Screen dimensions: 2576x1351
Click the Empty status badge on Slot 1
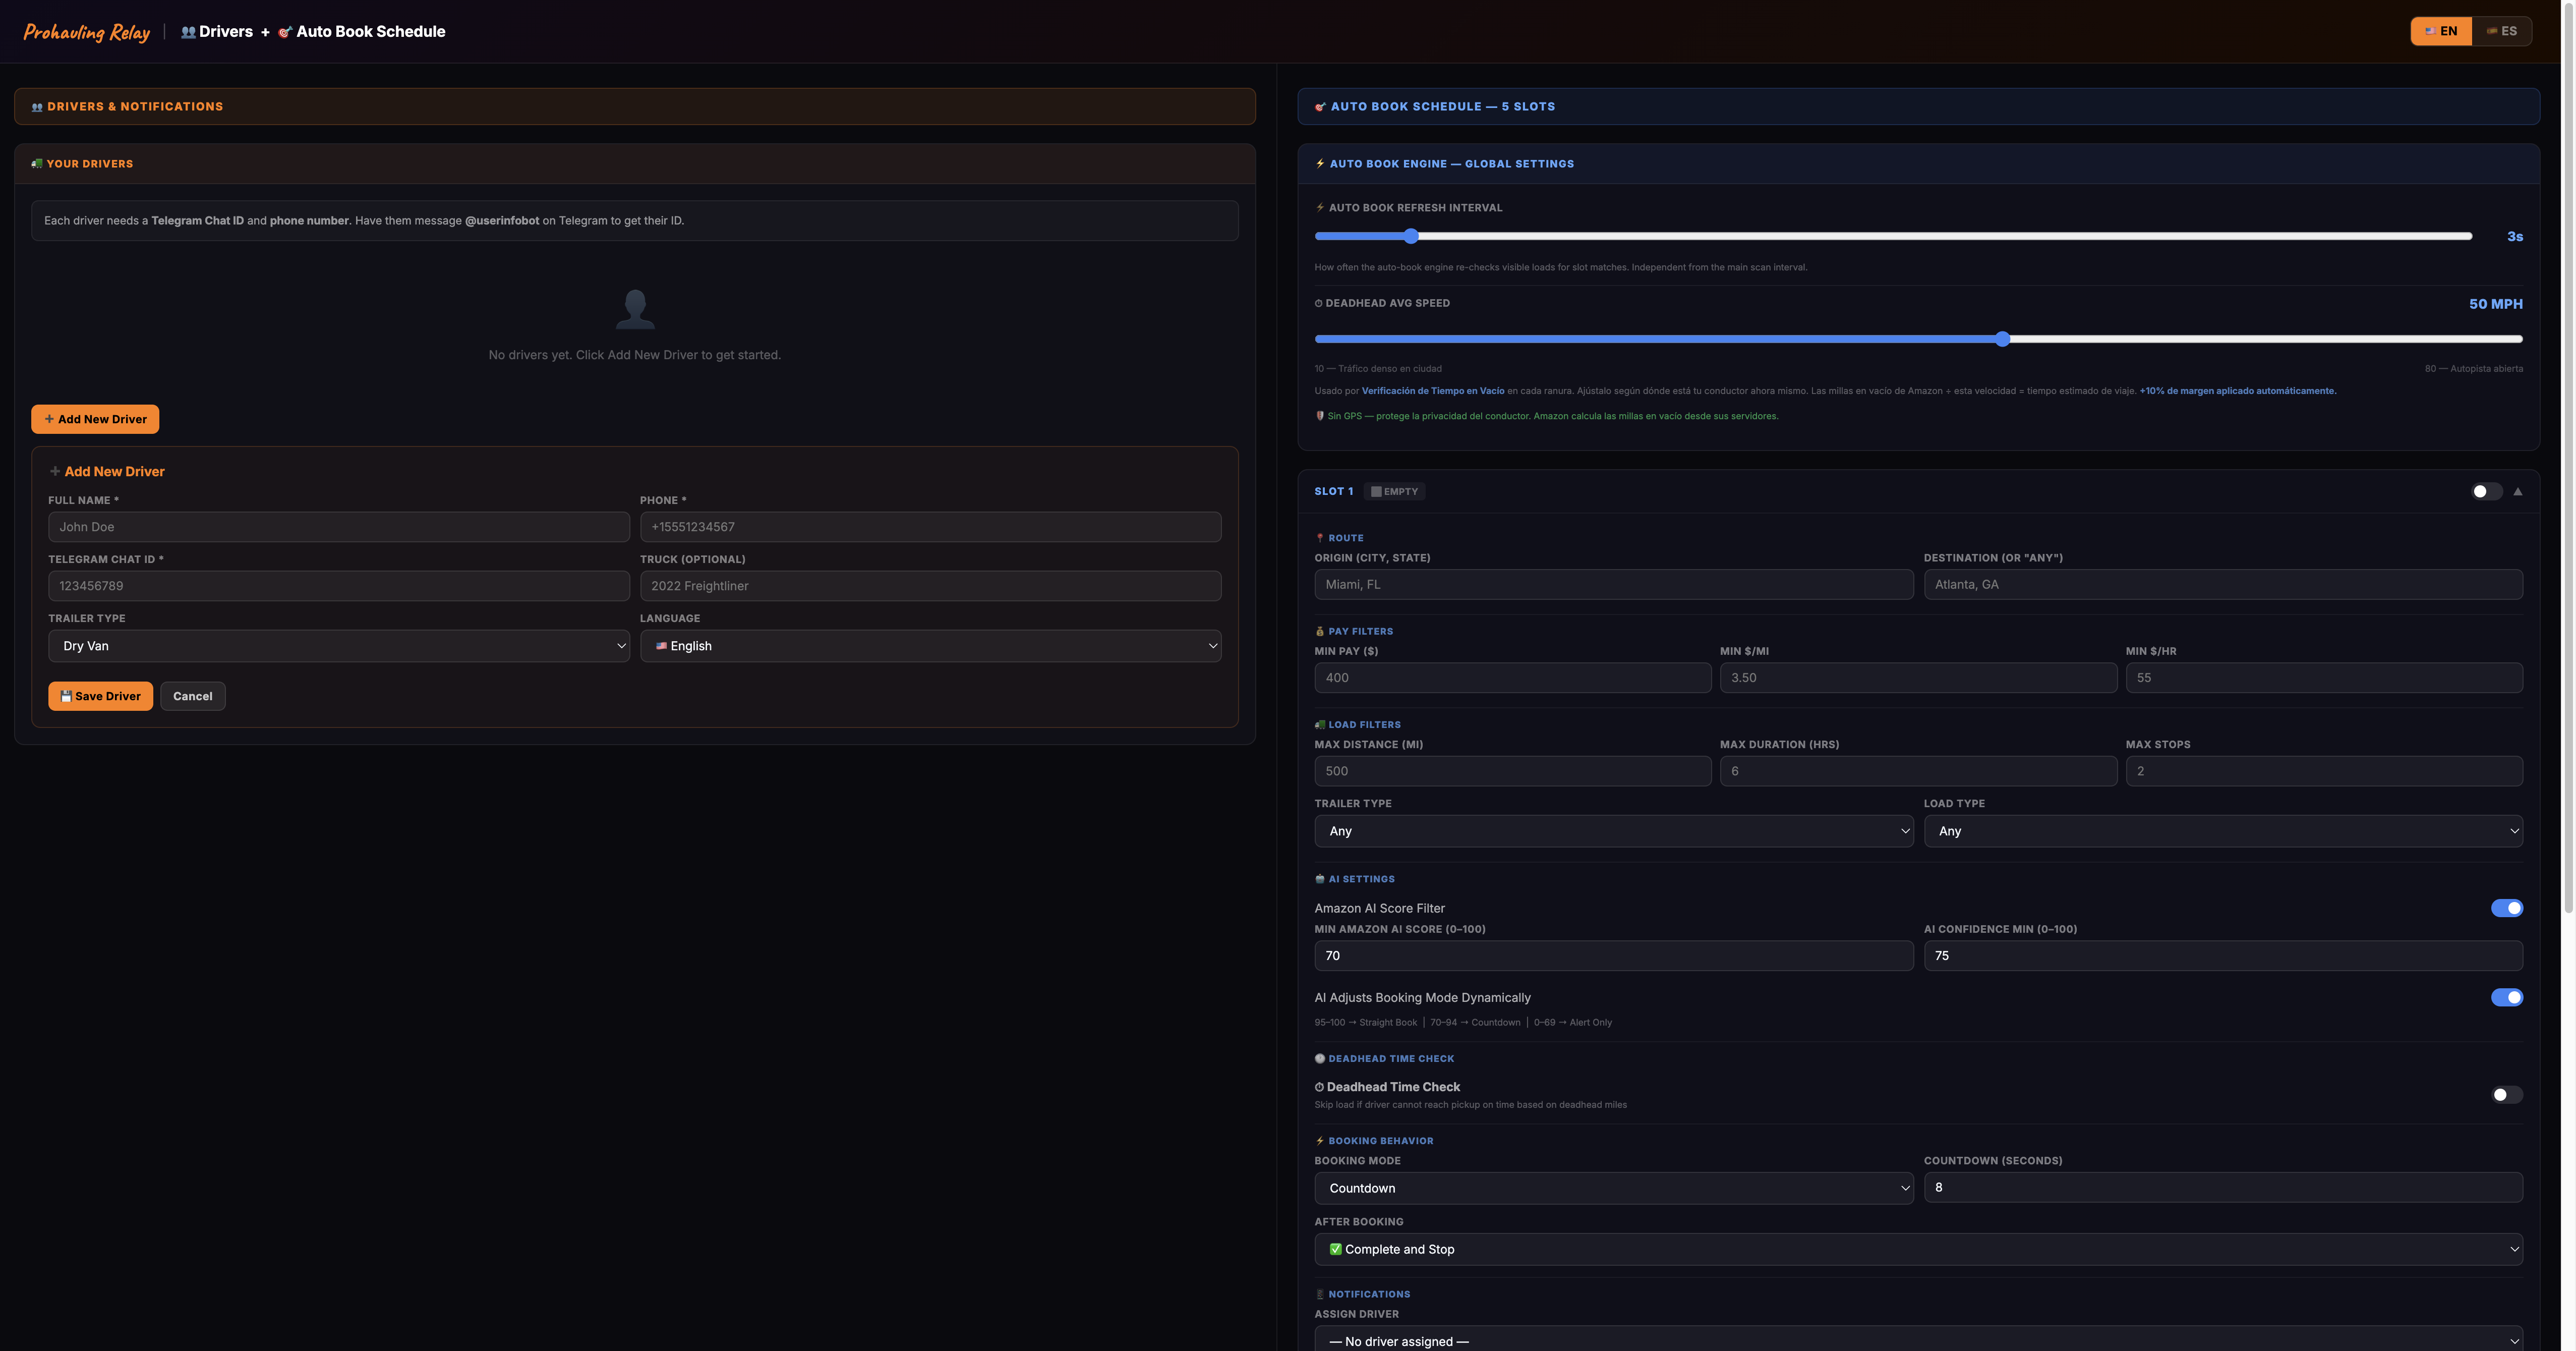point(1395,492)
